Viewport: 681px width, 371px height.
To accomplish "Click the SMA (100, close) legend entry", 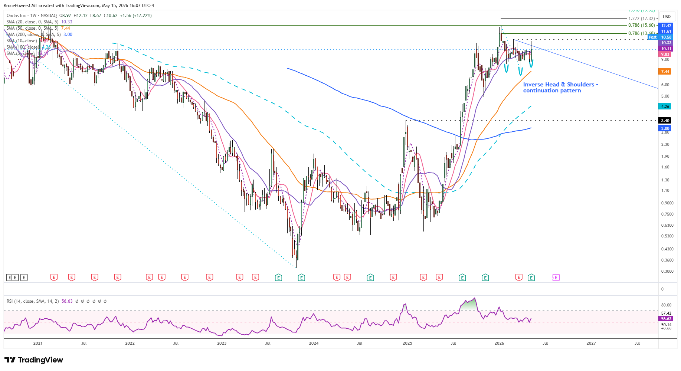I will click(x=29, y=47).
